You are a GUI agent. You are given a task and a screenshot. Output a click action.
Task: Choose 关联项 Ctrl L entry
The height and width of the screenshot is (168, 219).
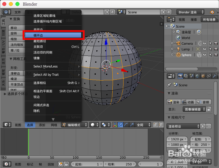[x=53, y=47]
